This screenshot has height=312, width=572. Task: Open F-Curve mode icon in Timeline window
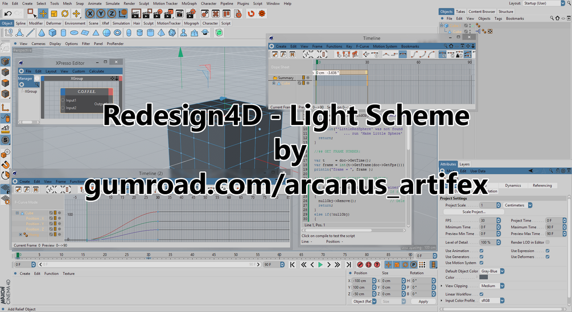(283, 55)
